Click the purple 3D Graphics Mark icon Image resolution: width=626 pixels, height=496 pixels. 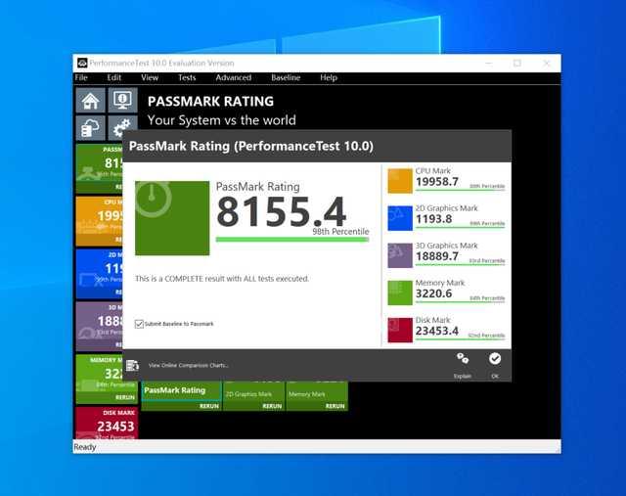400,255
